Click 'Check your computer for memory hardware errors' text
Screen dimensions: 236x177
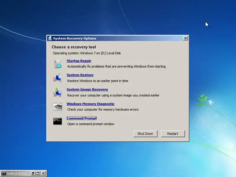pos(103,109)
